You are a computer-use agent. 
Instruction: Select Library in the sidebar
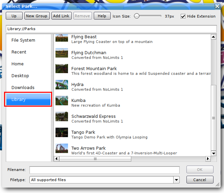[28, 99]
